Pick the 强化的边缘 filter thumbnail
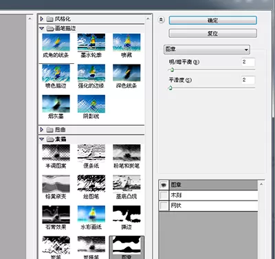The image size is (275, 259). [91, 73]
